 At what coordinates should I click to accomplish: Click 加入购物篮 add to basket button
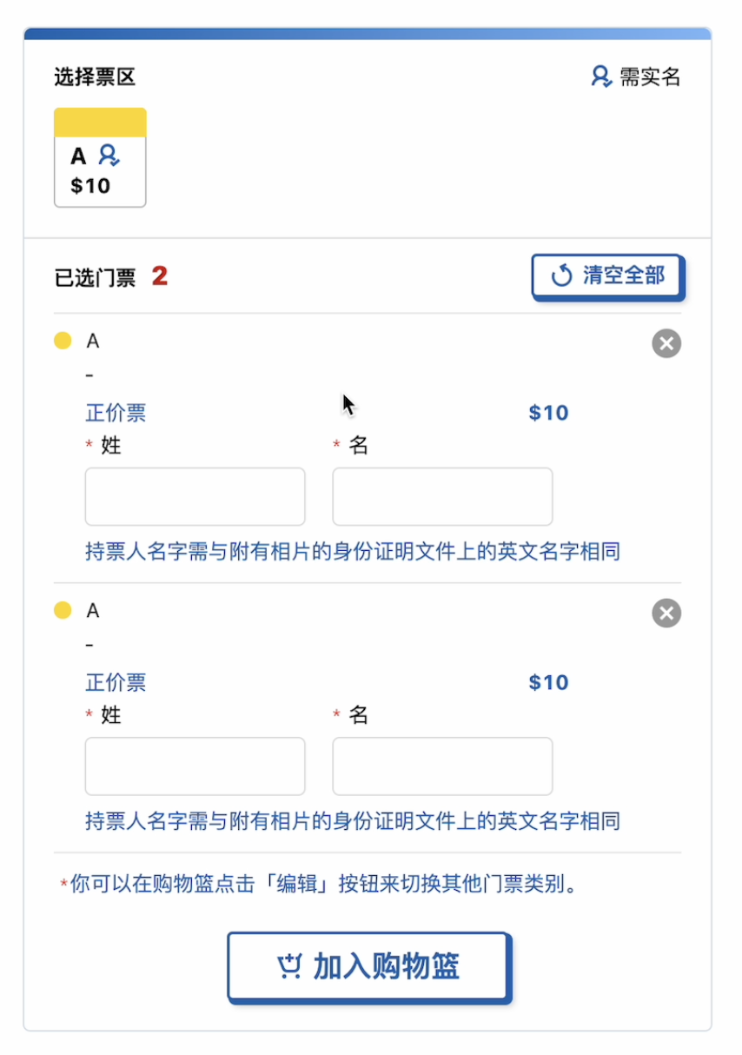pyautogui.click(x=368, y=966)
